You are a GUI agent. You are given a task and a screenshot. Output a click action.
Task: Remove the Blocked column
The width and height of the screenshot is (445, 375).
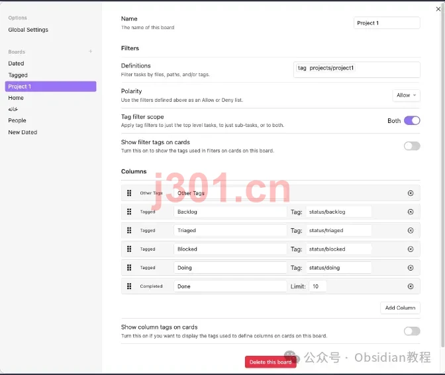click(411, 249)
